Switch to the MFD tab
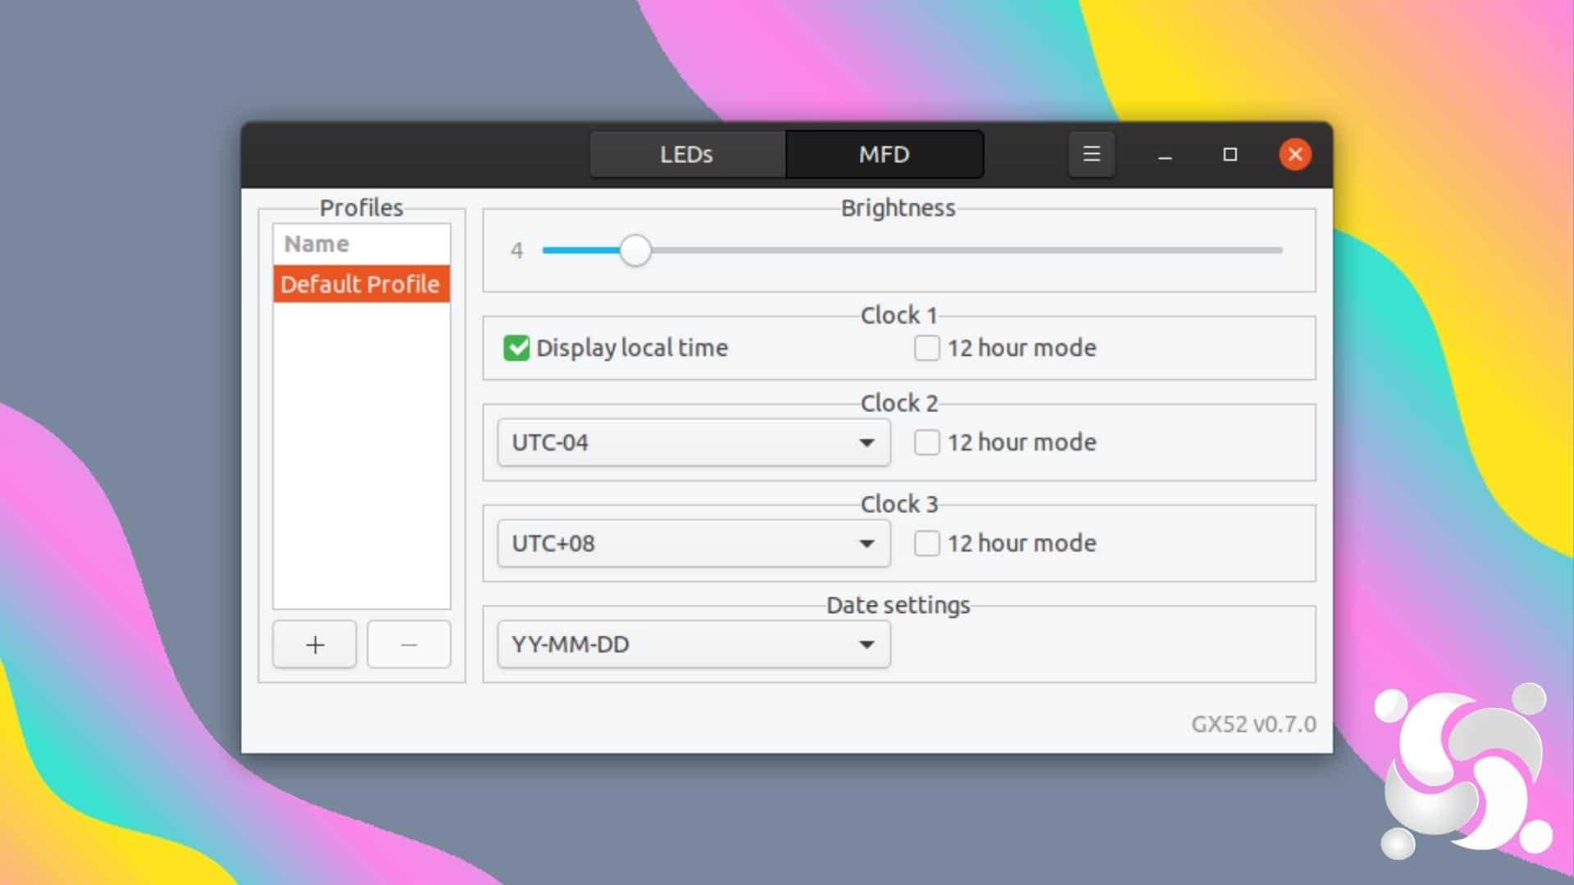This screenshot has width=1574, height=885. point(885,154)
